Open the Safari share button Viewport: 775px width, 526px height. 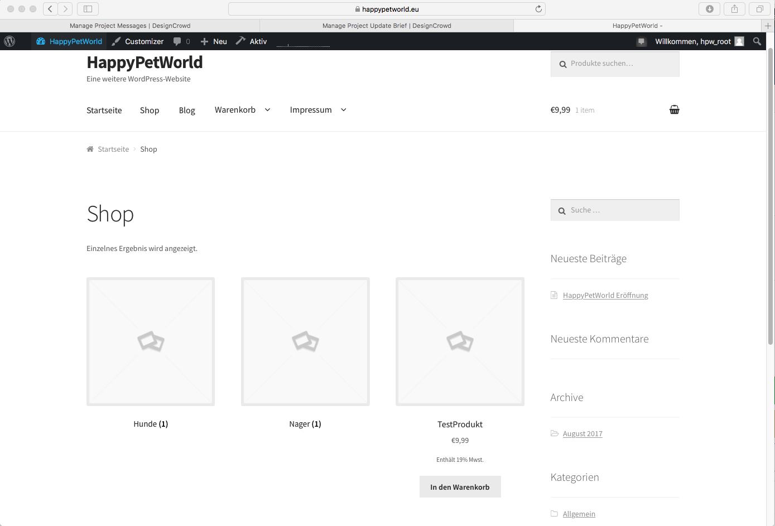pyautogui.click(x=734, y=9)
